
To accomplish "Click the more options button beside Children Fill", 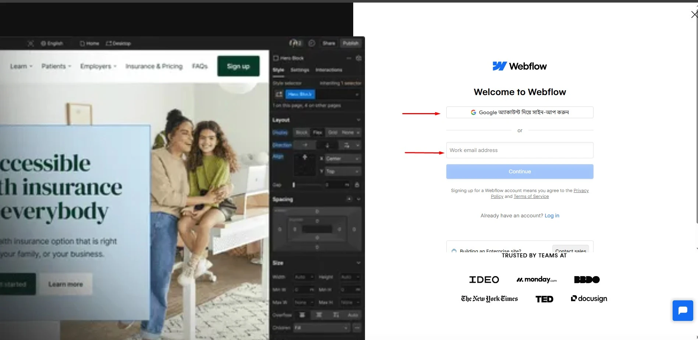I will click(x=357, y=328).
